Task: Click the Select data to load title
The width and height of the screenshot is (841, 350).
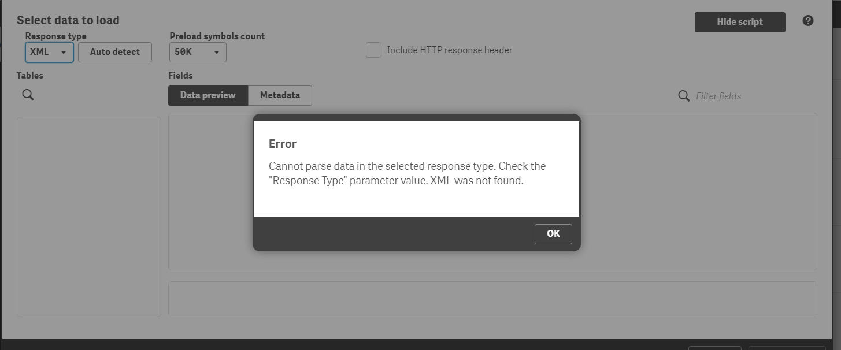Action: (x=68, y=20)
